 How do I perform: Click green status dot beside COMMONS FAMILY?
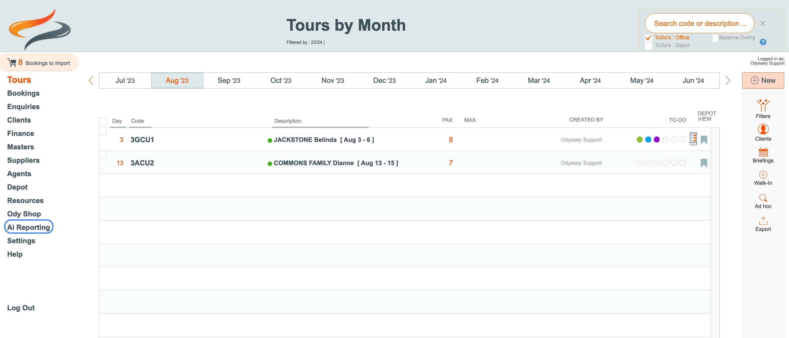[x=269, y=164]
